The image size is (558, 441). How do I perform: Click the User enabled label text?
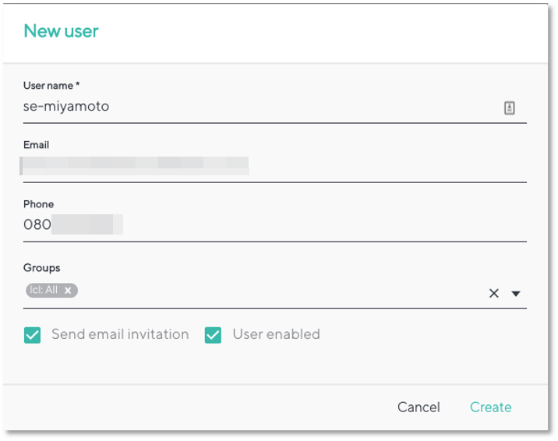pyautogui.click(x=276, y=334)
